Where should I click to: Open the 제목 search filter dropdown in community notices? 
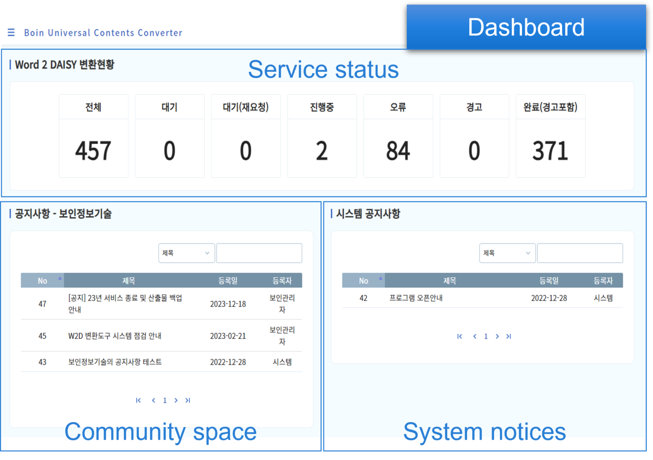coord(186,253)
